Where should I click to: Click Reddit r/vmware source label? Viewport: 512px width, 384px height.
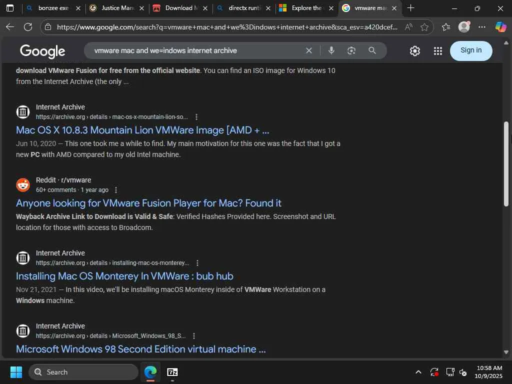pyautogui.click(x=63, y=180)
